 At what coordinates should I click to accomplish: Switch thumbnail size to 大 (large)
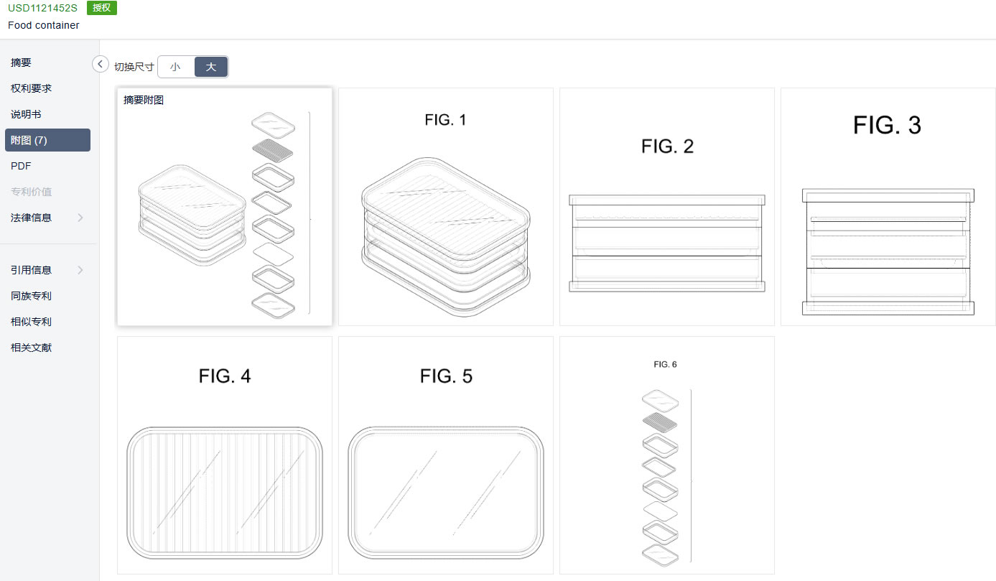[x=211, y=67]
